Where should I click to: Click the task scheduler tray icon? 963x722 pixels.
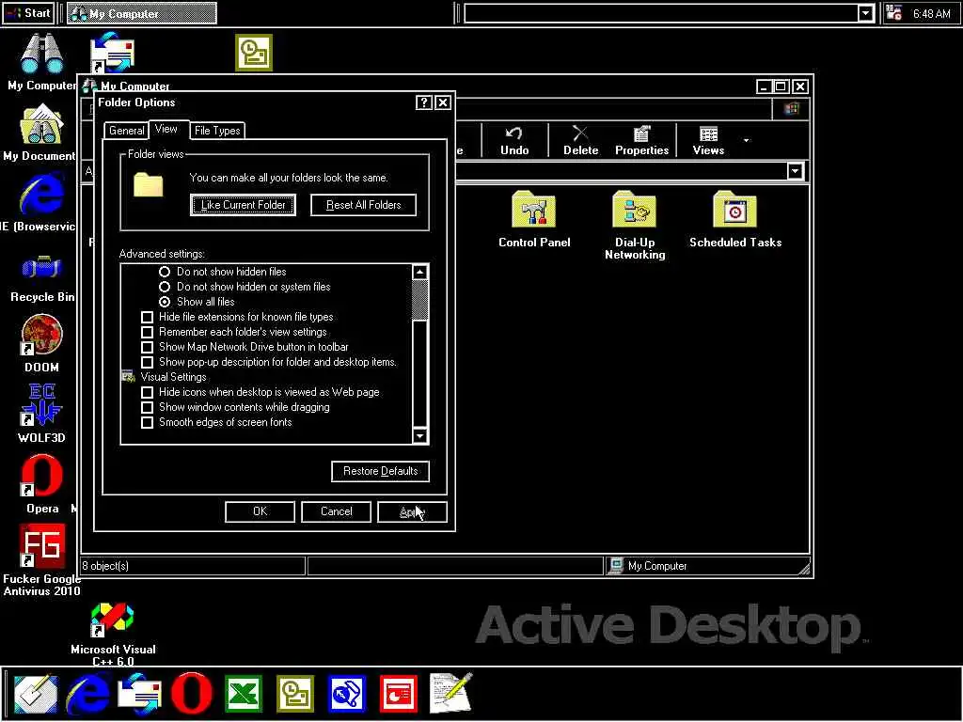(894, 13)
